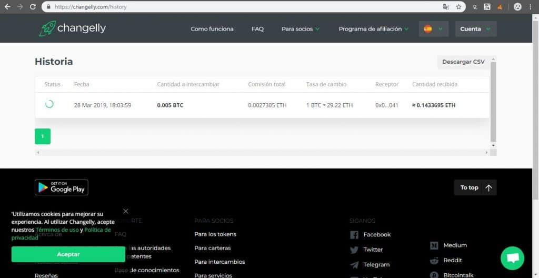The height and width of the screenshot is (278, 539).
Task: Close the cookie notice with X
Action: [x=126, y=211]
